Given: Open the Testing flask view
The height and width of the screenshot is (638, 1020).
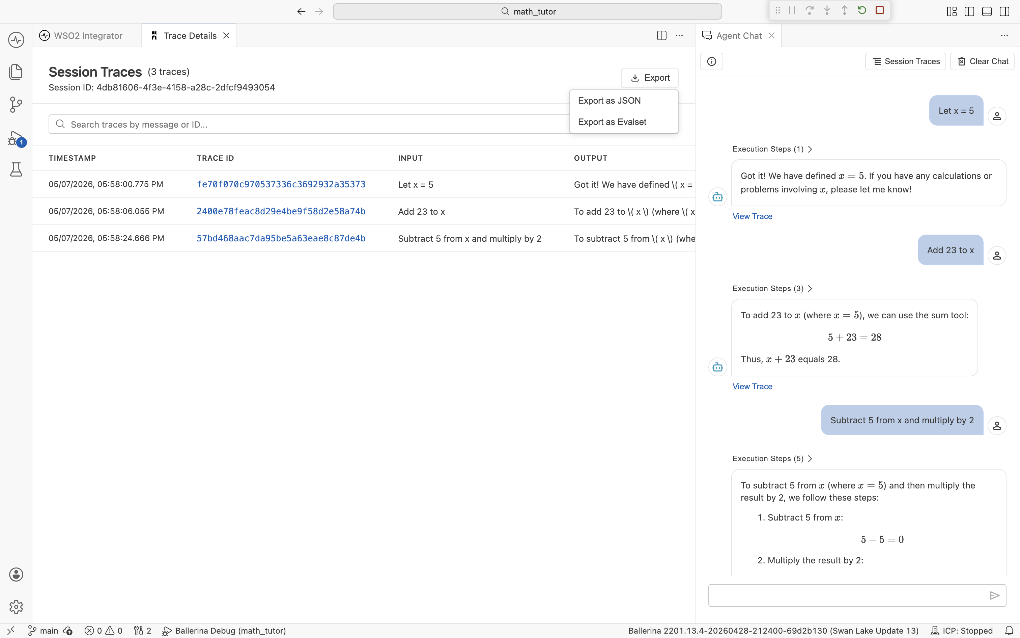Looking at the screenshot, I should click(x=16, y=169).
